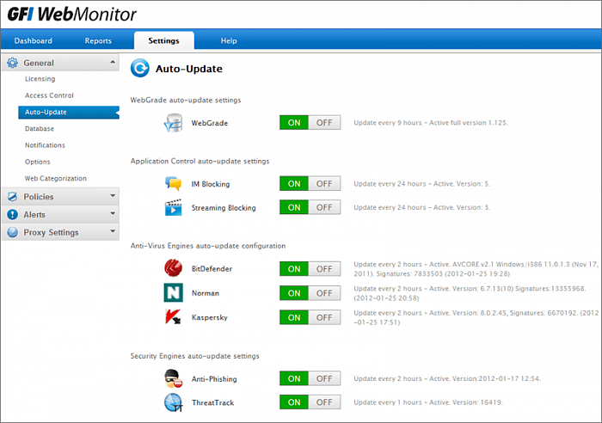Expand the Policies sidebar section

60,197
